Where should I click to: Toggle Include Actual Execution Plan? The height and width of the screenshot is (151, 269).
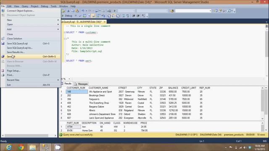click(x=99, y=16)
